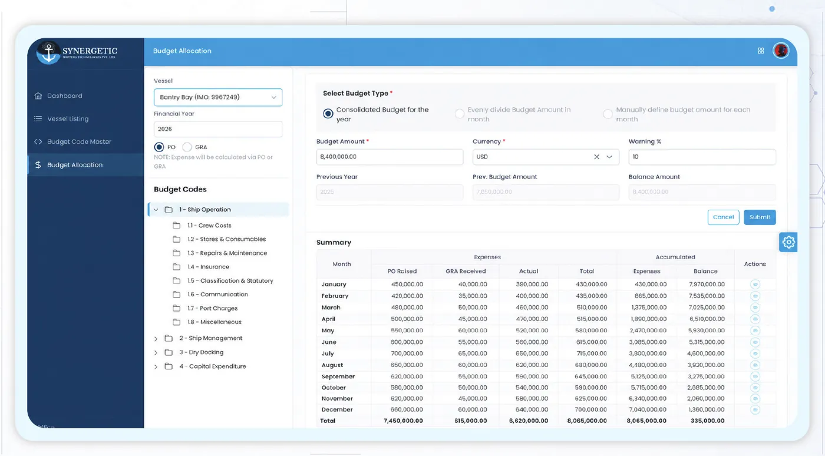Image resolution: width=825 pixels, height=456 pixels.
Task: View details for the October row
Action: (x=755, y=388)
